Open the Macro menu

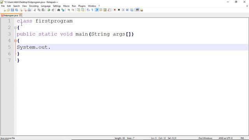(x=66, y=6)
